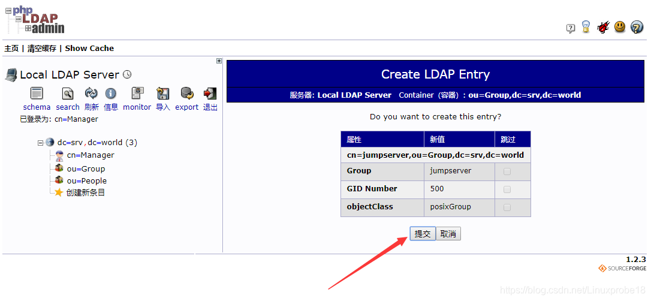The height and width of the screenshot is (301, 651).
Task: Open the help question-mark speech icon
Action: (571, 28)
